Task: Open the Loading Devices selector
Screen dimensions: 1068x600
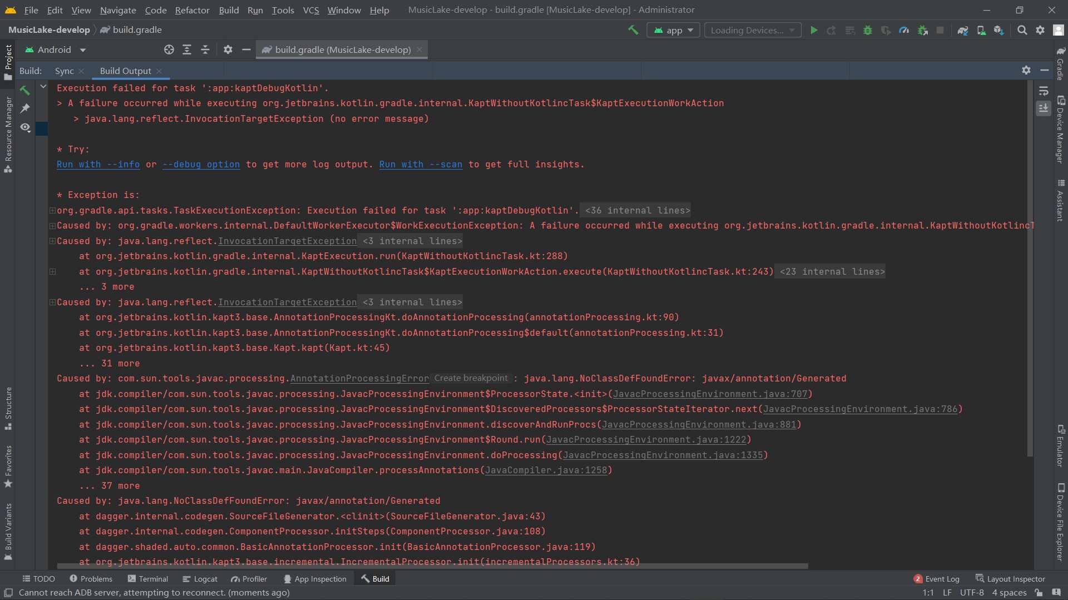Action: (x=752, y=30)
